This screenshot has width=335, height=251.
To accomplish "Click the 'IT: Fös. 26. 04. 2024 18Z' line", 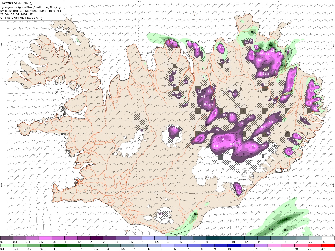I will pyautogui.click(x=16, y=14).
